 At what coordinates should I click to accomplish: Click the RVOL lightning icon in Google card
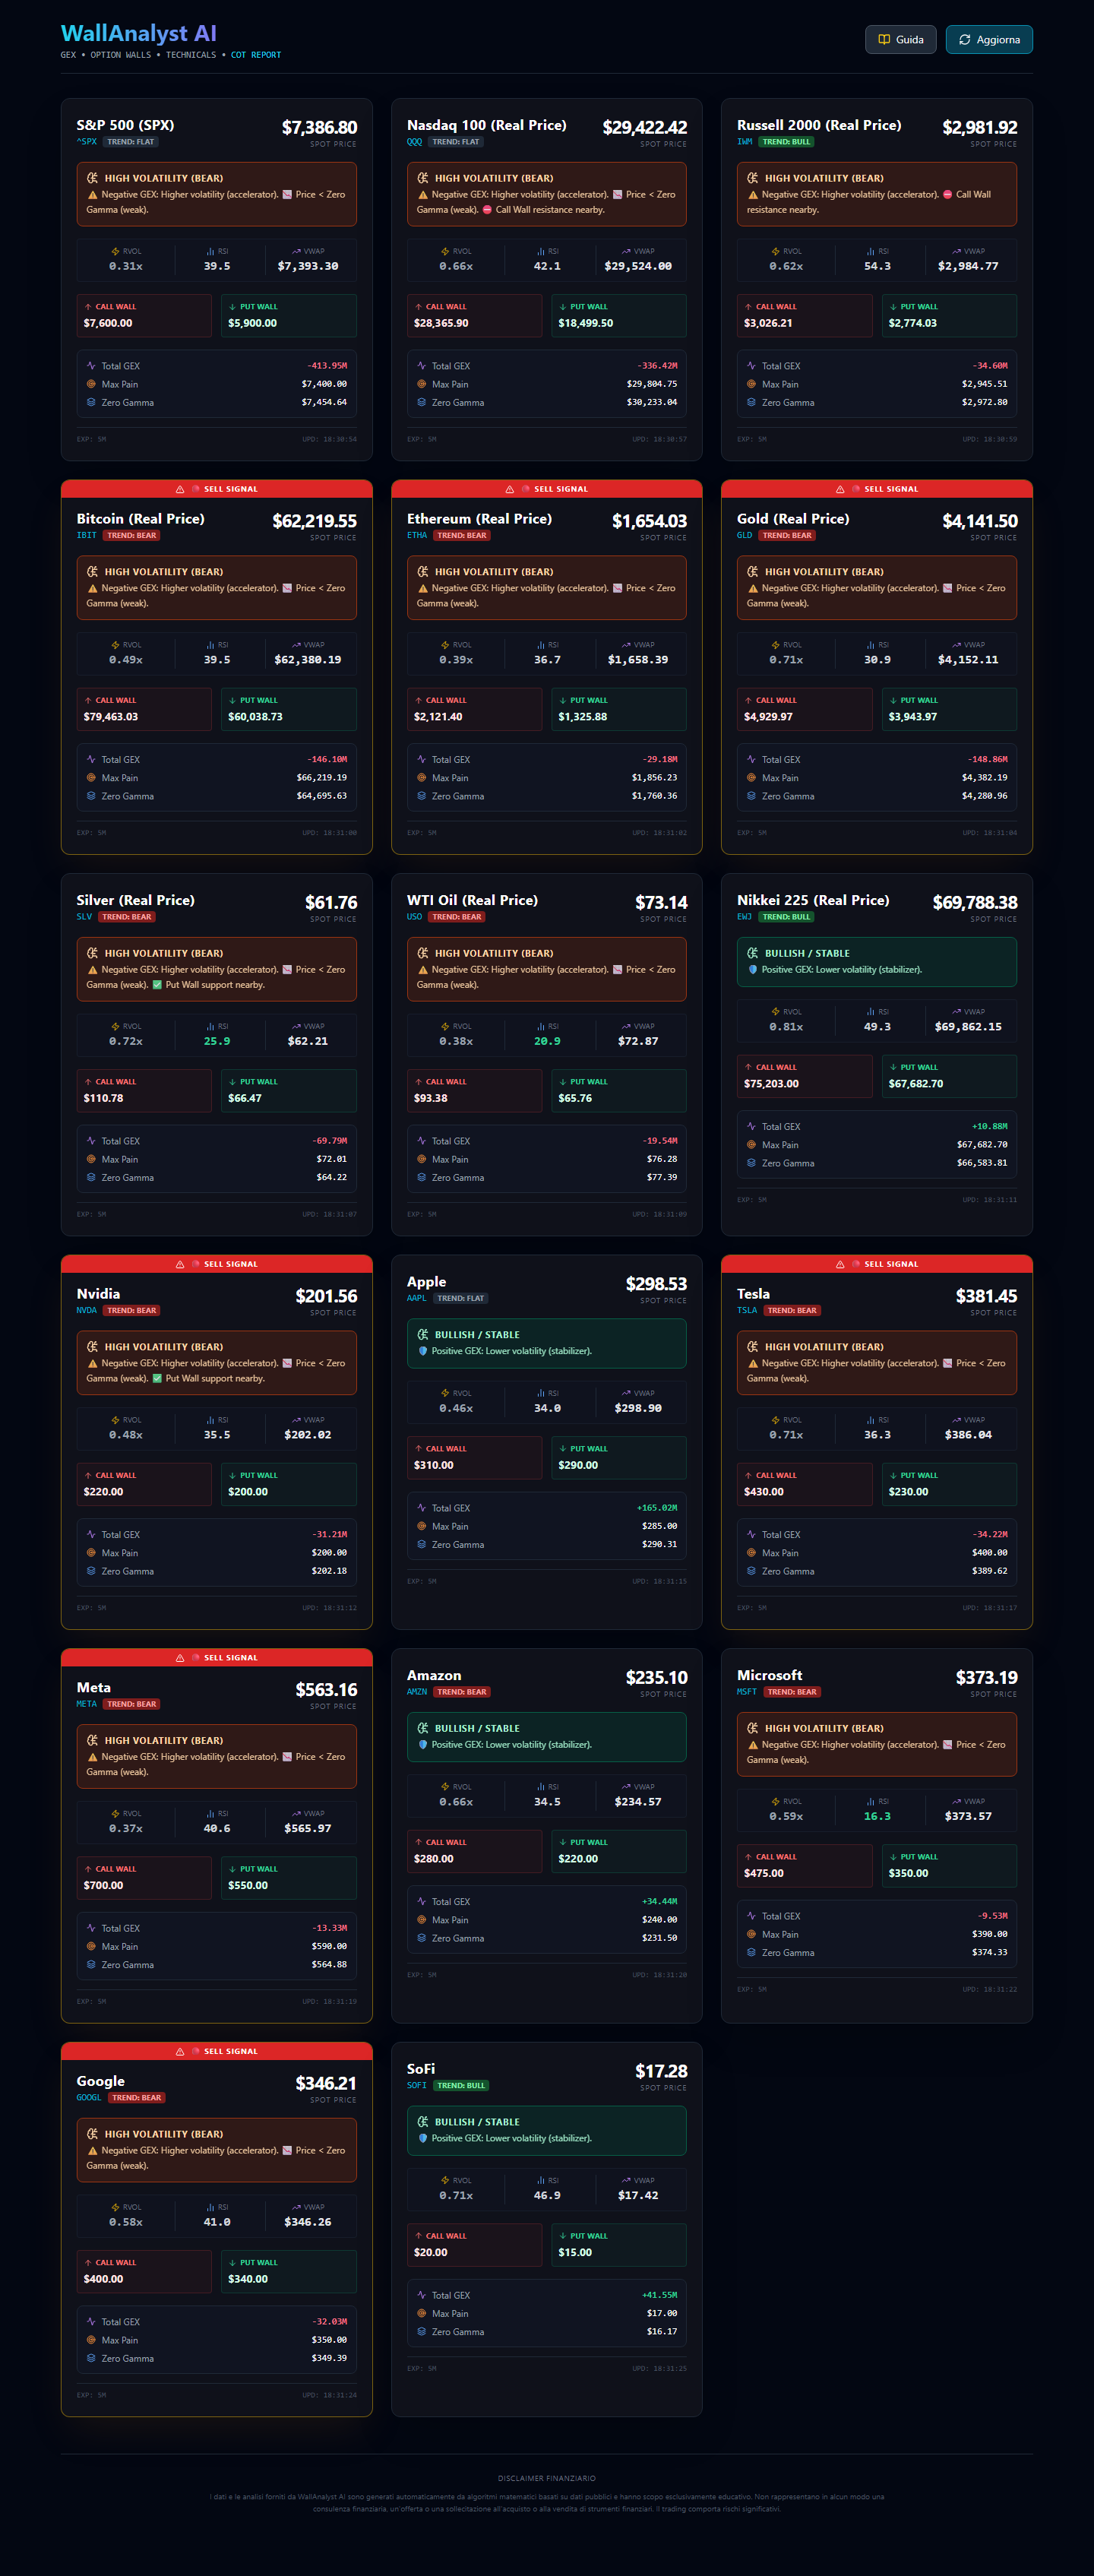point(115,2207)
